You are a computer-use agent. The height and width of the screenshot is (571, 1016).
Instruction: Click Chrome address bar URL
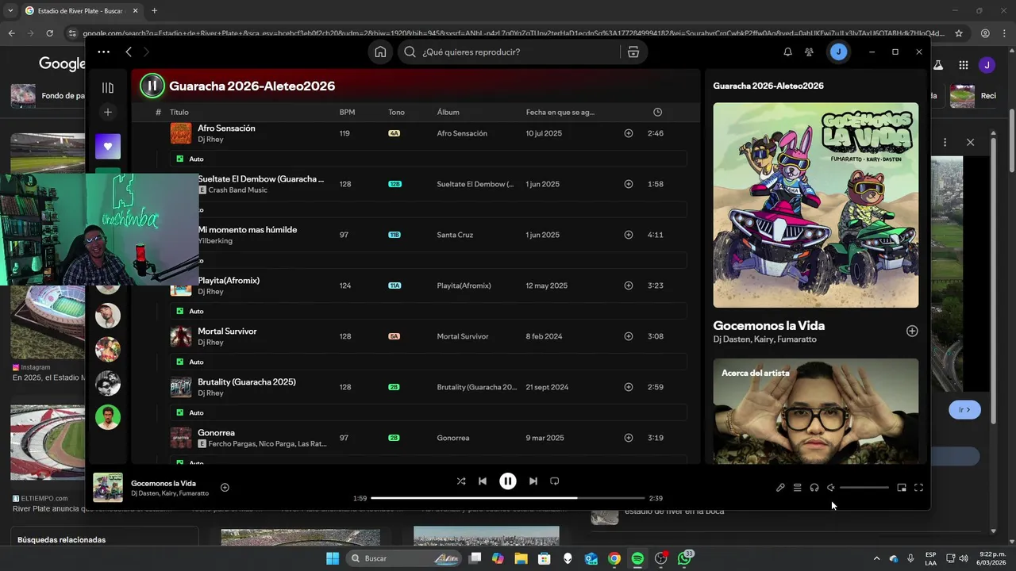pyautogui.click(x=514, y=33)
